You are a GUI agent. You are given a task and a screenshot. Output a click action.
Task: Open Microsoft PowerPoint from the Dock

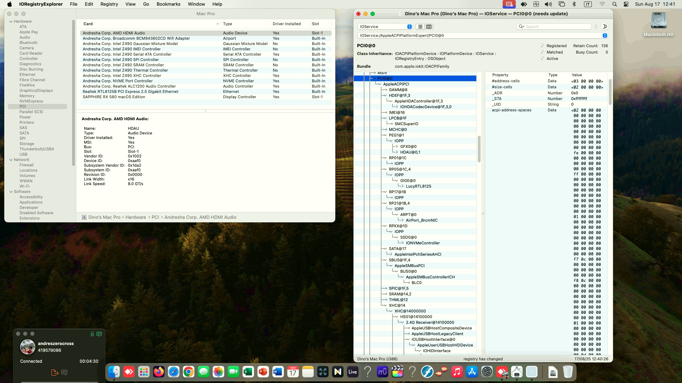click(263, 372)
